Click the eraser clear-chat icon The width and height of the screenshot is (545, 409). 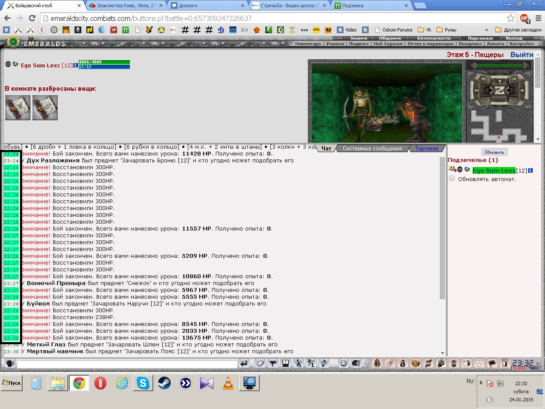[260, 363]
